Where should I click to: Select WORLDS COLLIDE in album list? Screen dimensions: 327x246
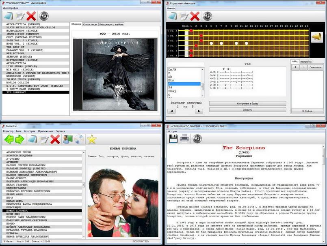pos(36,83)
